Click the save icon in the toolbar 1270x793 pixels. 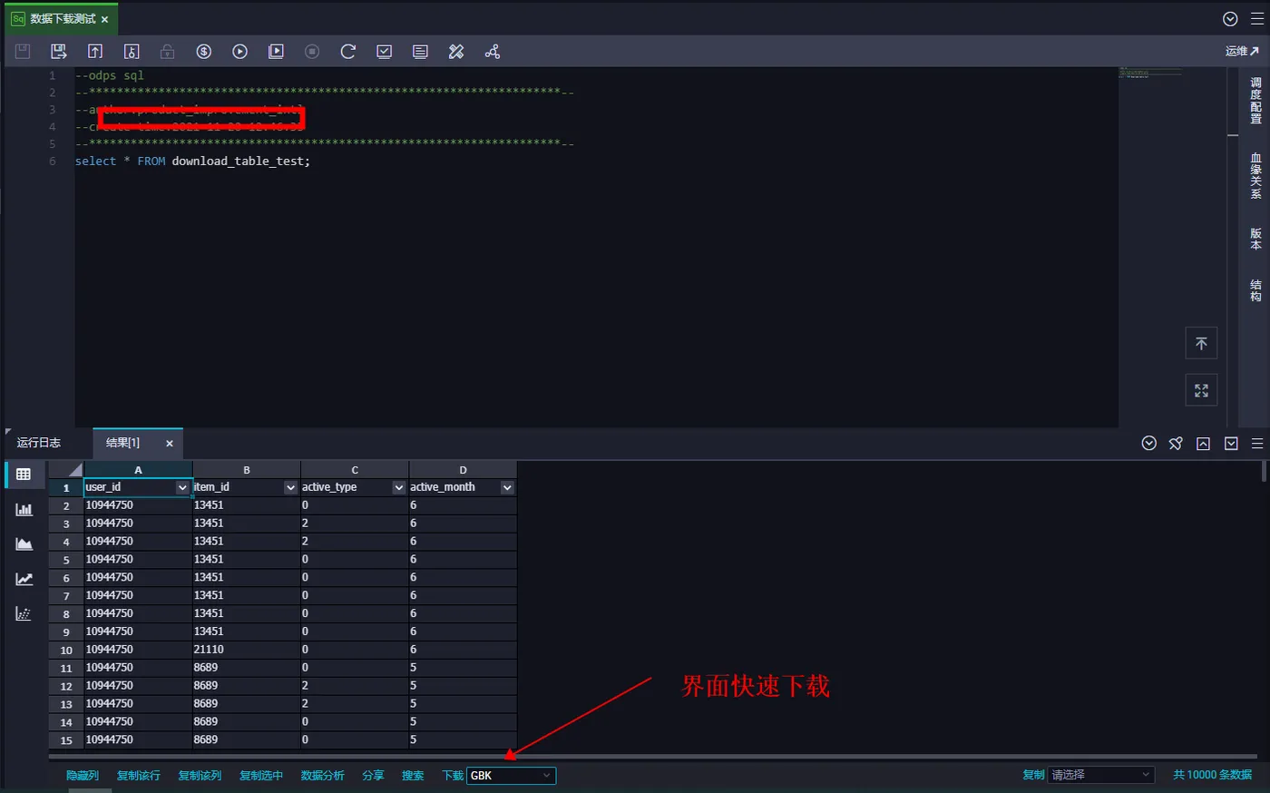click(23, 52)
